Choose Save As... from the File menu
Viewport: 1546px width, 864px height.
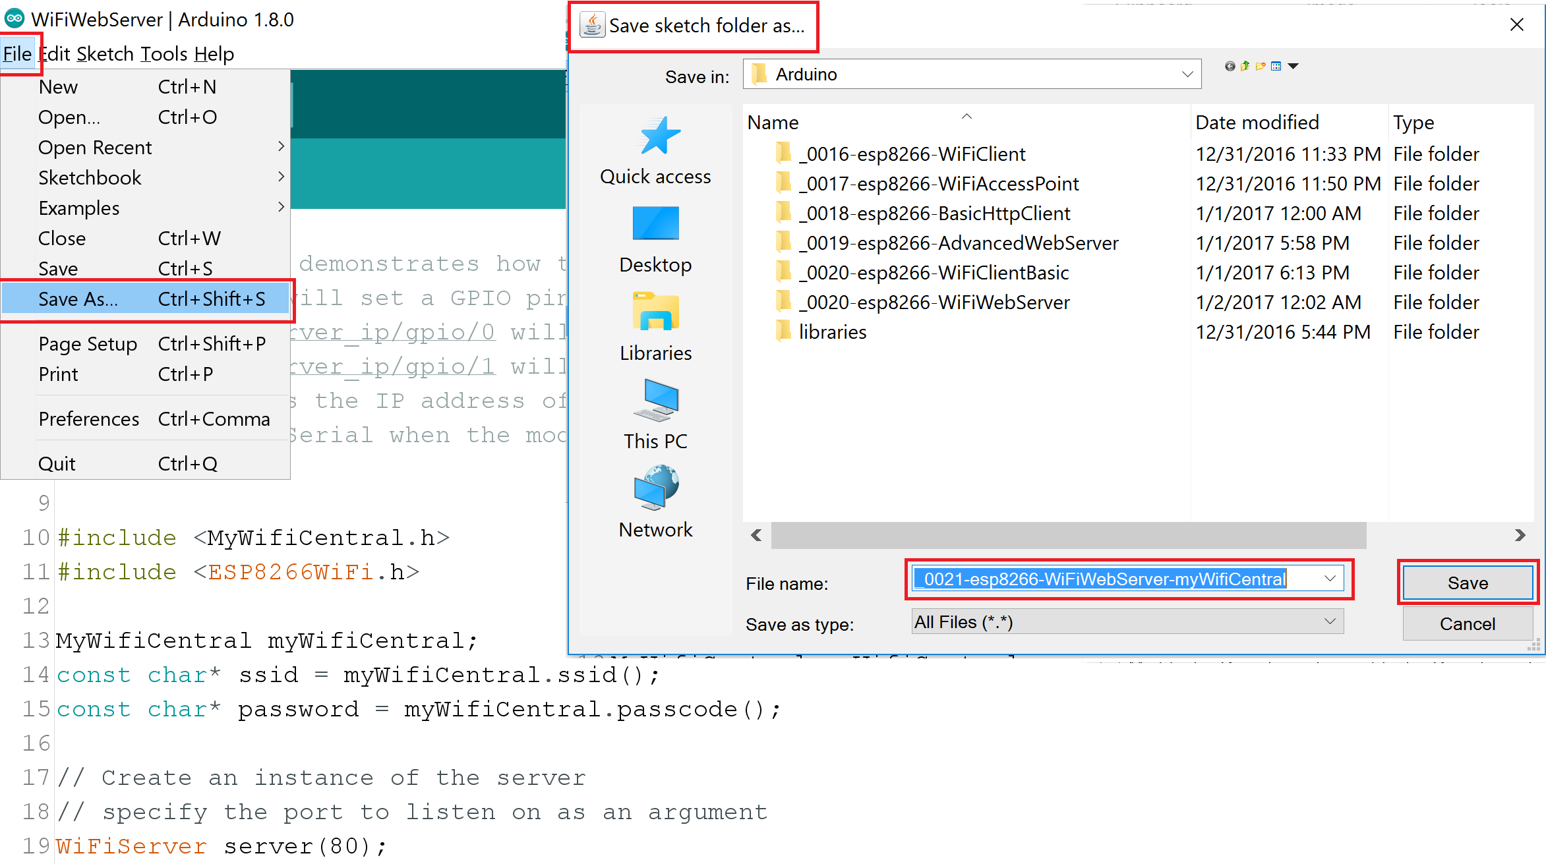[145, 299]
